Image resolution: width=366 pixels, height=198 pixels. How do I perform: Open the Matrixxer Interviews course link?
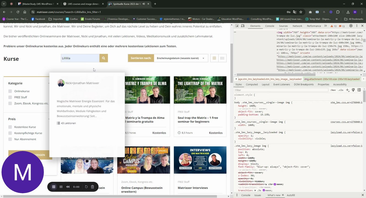(x=193, y=188)
